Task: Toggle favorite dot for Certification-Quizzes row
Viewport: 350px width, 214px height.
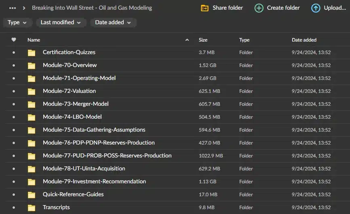Action: coord(14,52)
